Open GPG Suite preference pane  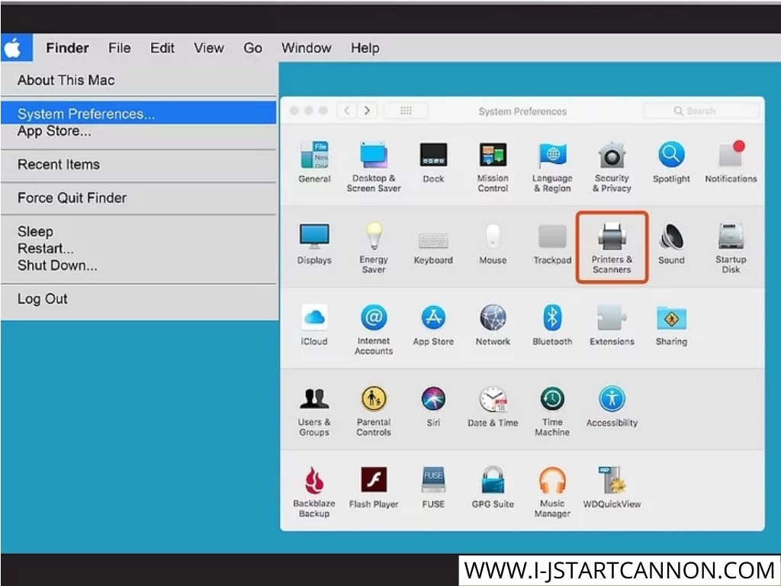[493, 488]
